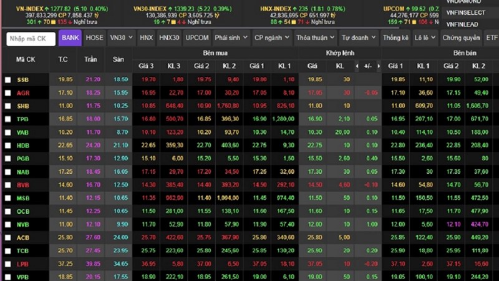This screenshot has height=281, width=499.
Task: Tick the checkbox for NVB row
Action: 8,225
